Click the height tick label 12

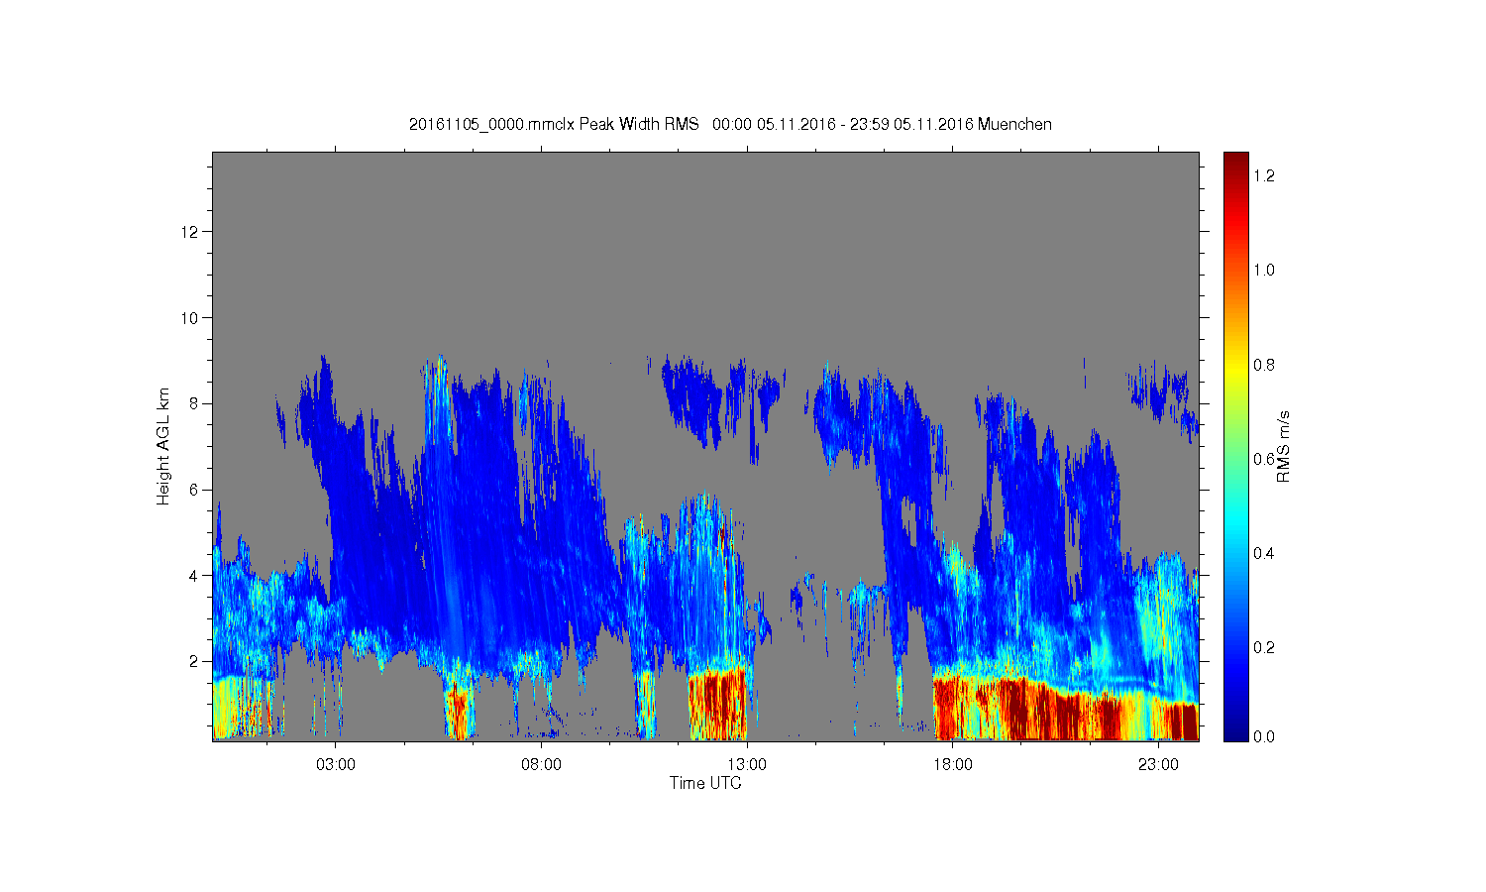point(190,232)
